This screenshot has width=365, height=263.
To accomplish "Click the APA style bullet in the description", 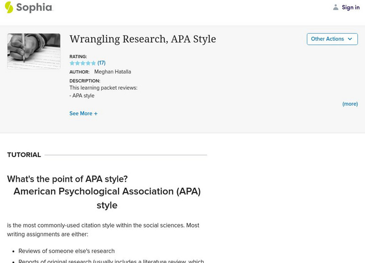I will point(83,95).
